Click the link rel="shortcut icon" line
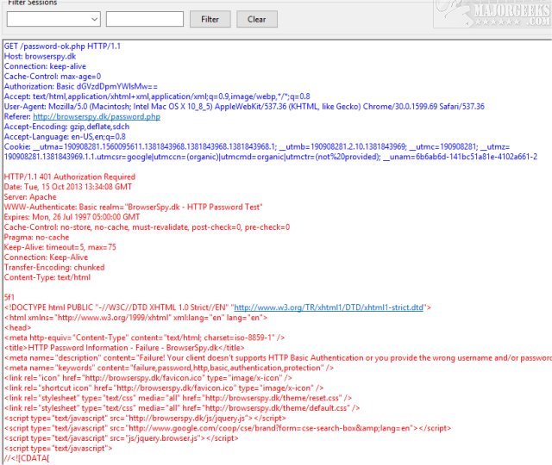This screenshot has height=465, width=552. click(164, 388)
